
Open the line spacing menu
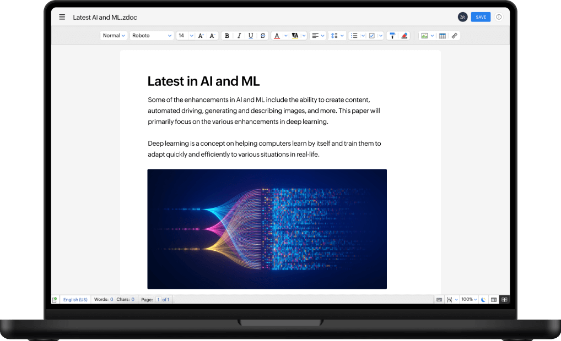pyautogui.click(x=337, y=36)
